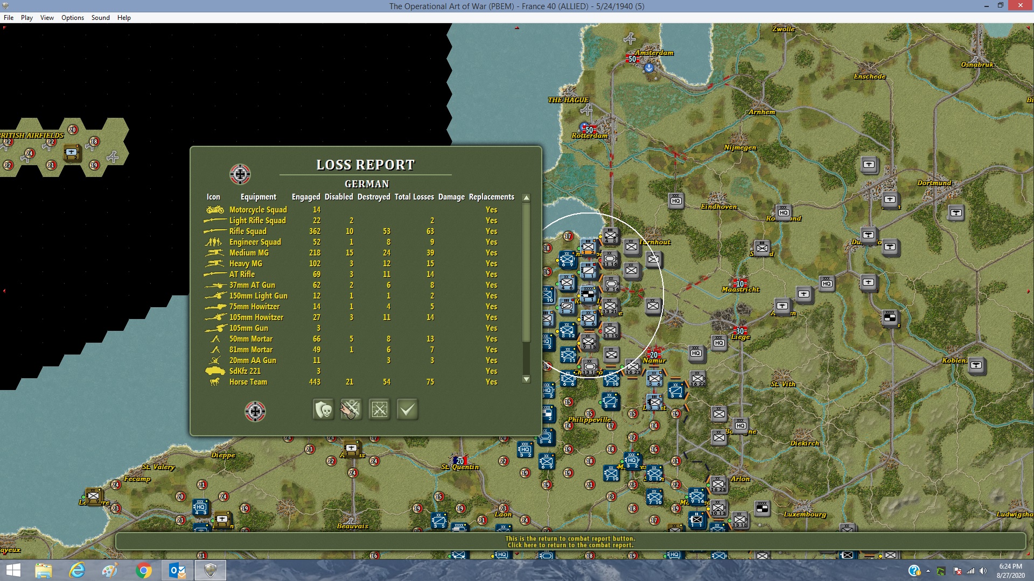Click the airfield icon near The Hague
Viewport: 1034px width, 581px height.
[x=586, y=110]
